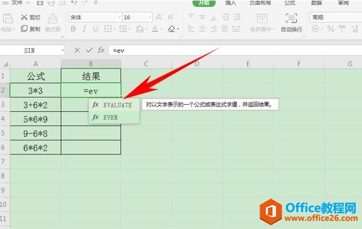Viewport: 362px width, 229px height.
Task: Open the fill color dropdown arrow
Action: coord(146,29)
